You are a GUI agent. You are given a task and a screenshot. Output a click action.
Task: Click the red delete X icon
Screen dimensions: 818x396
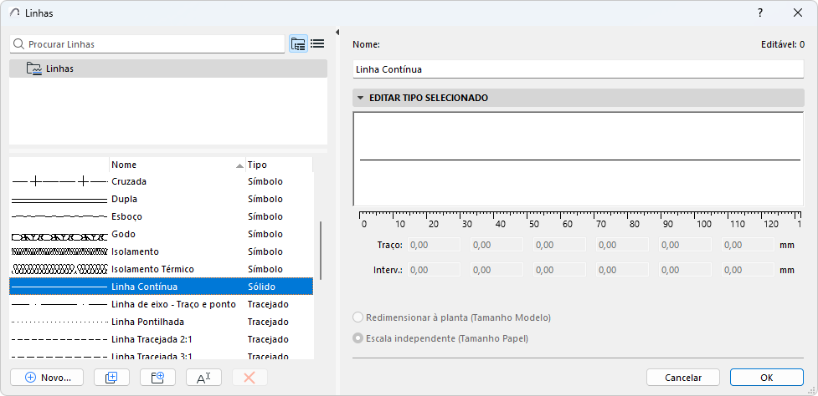[250, 378]
